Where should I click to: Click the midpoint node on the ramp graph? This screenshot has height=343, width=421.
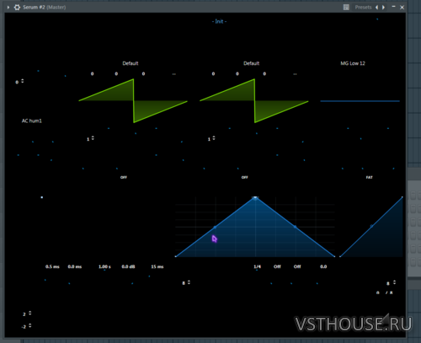click(x=371, y=226)
